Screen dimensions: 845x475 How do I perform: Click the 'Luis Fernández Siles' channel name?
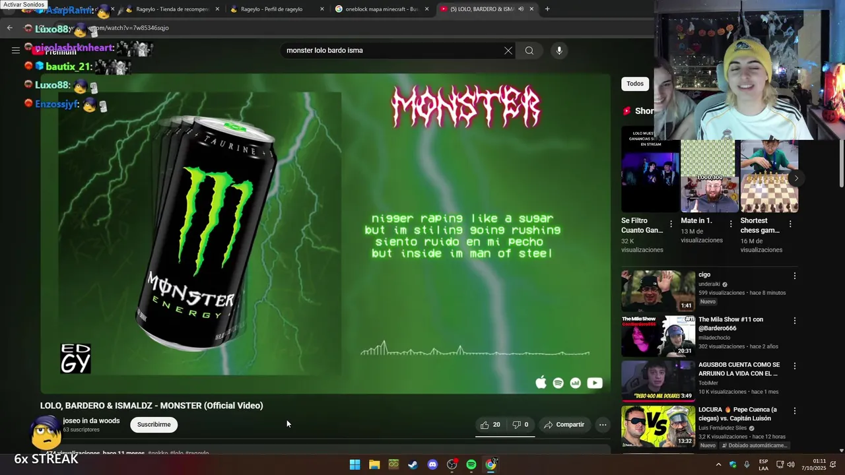[723, 428]
